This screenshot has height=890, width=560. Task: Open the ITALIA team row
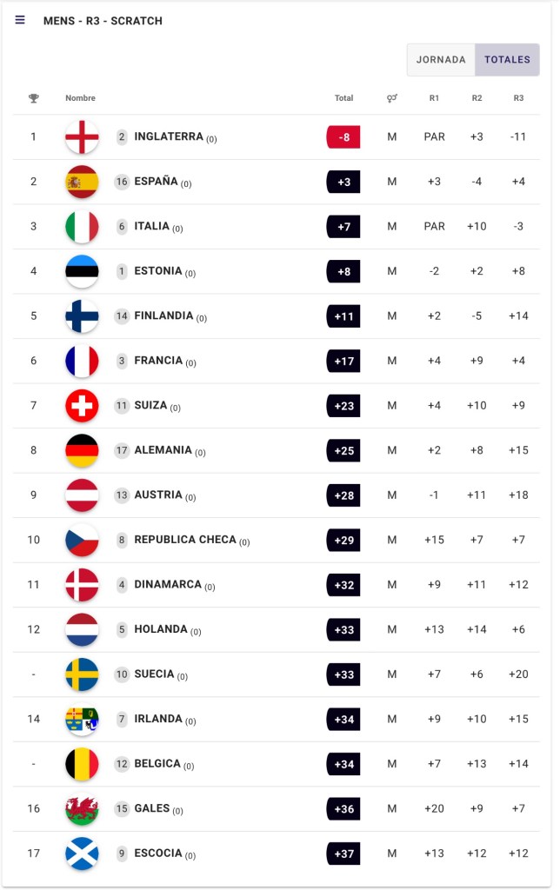click(x=152, y=226)
